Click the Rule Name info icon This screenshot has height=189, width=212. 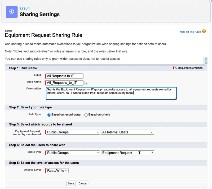(x=86, y=83)
